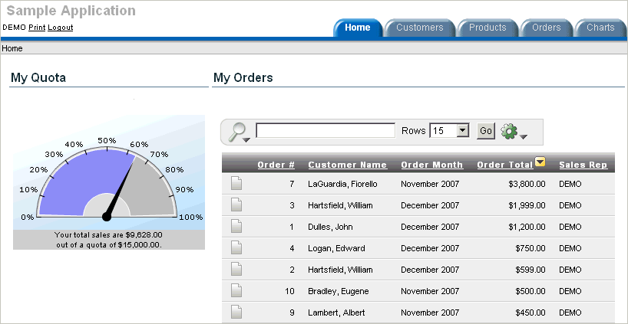This screenshot has width=628, height=324.
Task: Sort by Customer Name column header
Action: (347, 165)
